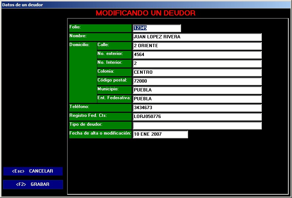Focus the Ent. Federativa input field
The image size is (292, 198).
pos(197,99)
